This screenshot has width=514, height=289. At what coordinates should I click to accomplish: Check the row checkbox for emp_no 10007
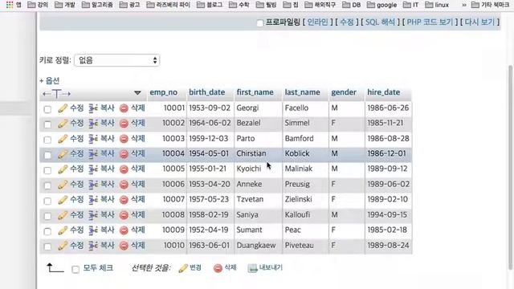pyautogui.click(x=47, y=201)
